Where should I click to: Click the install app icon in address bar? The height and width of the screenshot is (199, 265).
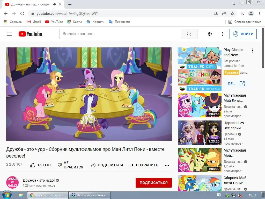216,13
